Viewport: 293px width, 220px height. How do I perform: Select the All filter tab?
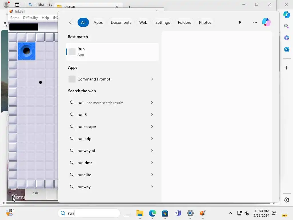point(83,22)
